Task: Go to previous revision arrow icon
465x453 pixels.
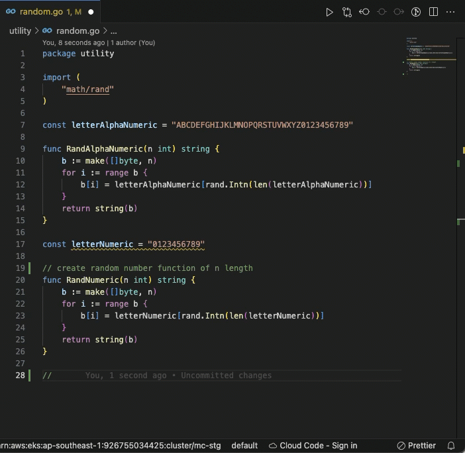Action: point(364,12)
